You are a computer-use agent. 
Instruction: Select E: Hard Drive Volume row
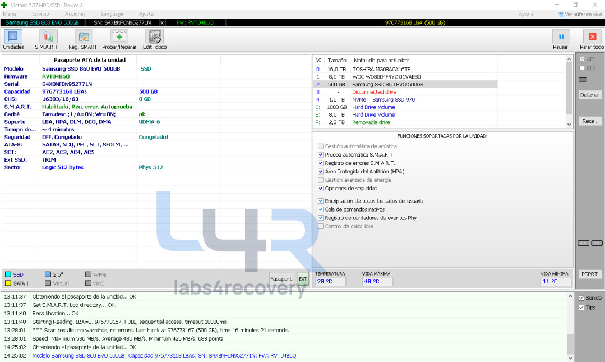(405, 114)
